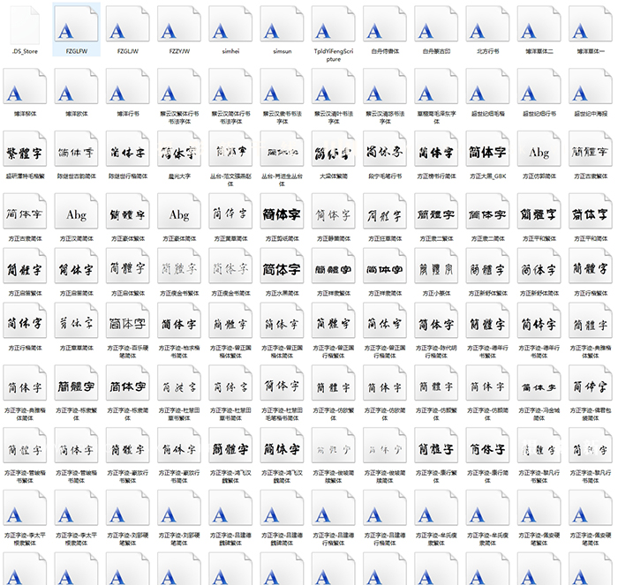Click the 方正新舒体简体 file name
Image resolution: width=618 pixels, height=585 pixels.
(539, 293)
